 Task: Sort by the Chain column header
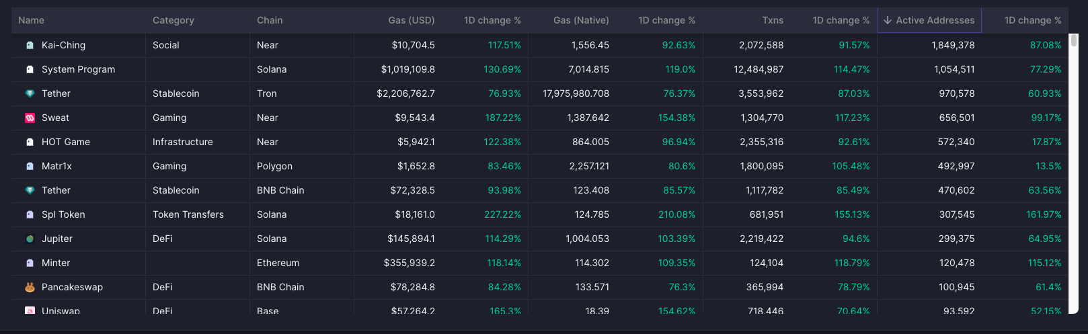[x=270, y=20]
